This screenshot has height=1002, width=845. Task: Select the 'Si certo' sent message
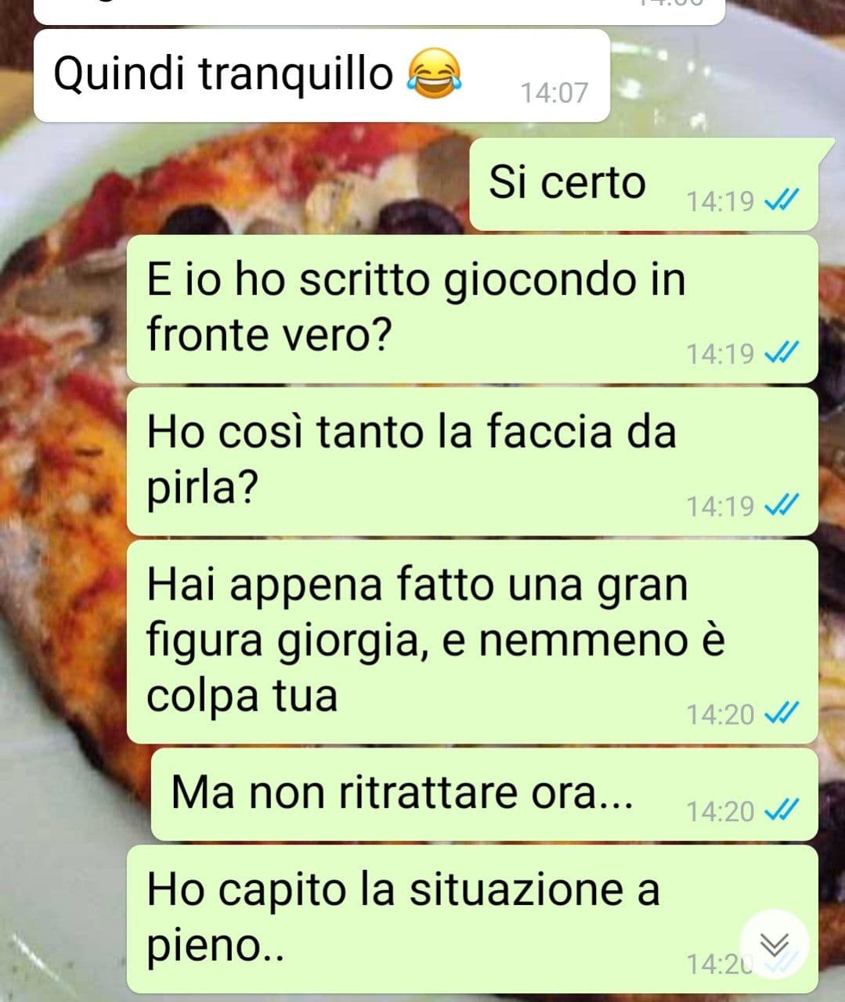click(644, 185)
